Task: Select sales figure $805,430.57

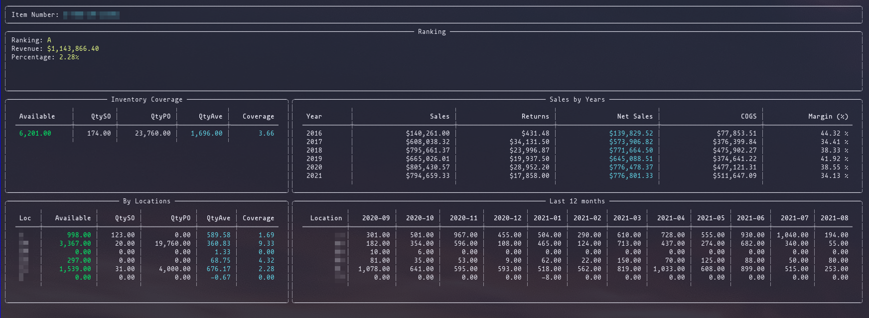Action: pyautogui.click(x=428, y=167)
